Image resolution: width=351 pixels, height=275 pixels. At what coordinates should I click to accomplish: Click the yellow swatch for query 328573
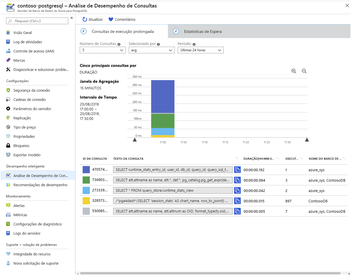[86, 201]
